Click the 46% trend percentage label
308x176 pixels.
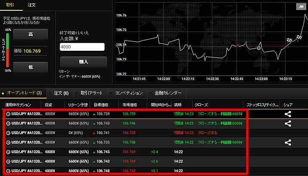tap(8, 30)
